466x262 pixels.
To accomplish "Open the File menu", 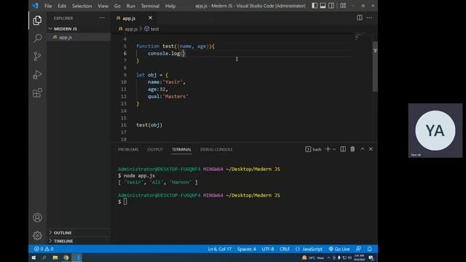I will coord(48,6).
